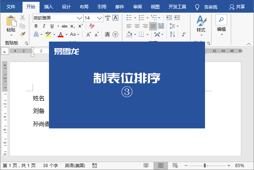Screen dimensions: 254x170
Task: Open paragraph shading paint bucket
Action: click(129, 34)
